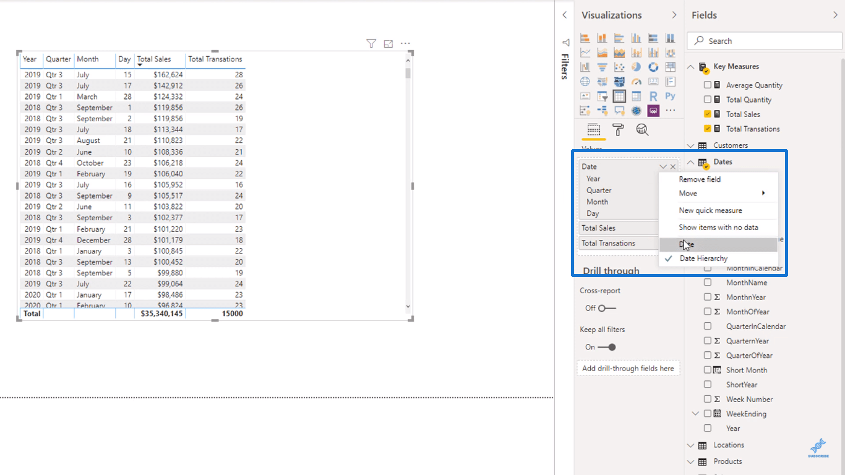The height and width of the screenshot is (475, 845).
Task: Open the Analytics magnifier tab
Action: point(642,129)
